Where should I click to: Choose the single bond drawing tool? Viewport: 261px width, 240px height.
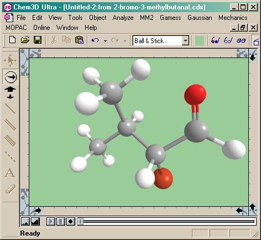point(10,109)
